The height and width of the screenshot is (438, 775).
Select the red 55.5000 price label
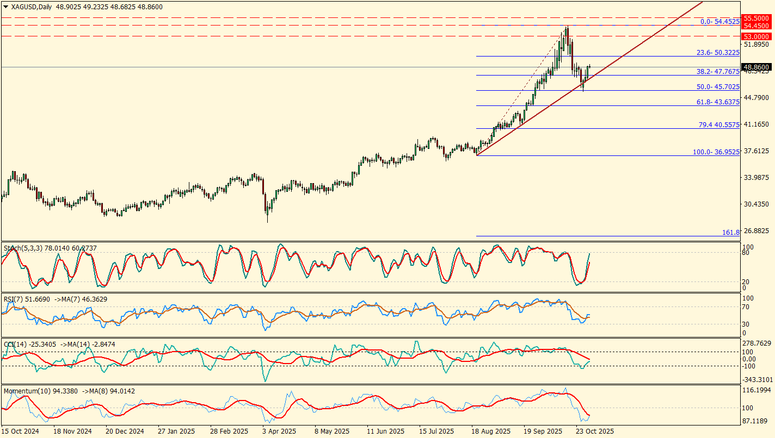pyautogui.click(x=756, y=18)
